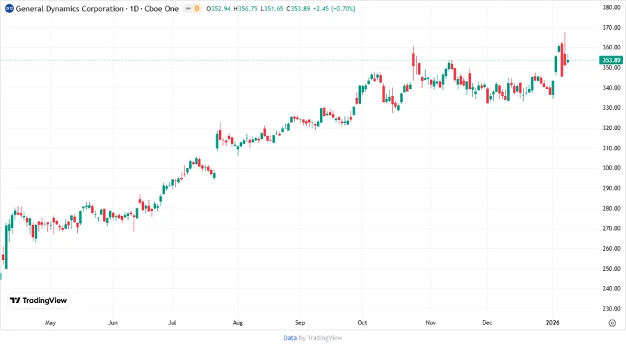The image size is (626, 346).
Task: Click the Dec label on time axis
Action: pyautogui.click(x=487, y=322)
